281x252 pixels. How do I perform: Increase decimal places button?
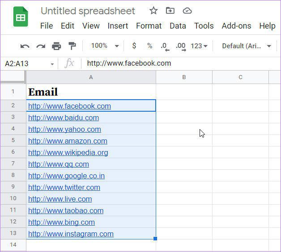click(x=181, y=46)
